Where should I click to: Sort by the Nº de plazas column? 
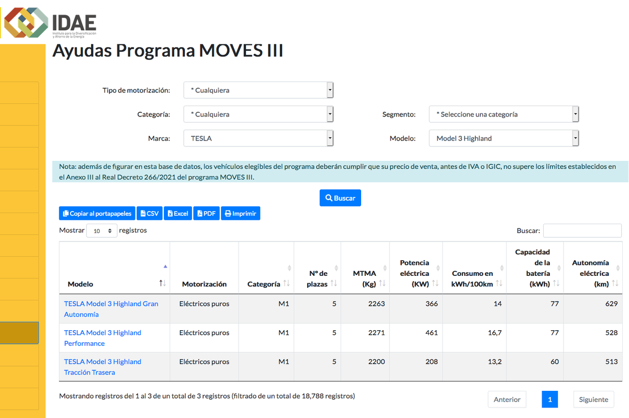tap(317, 268)
